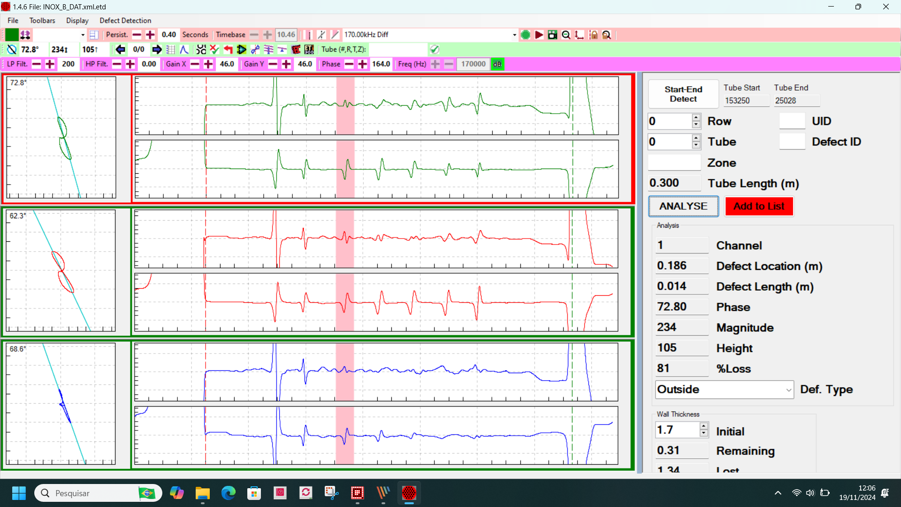
Task: Click the red film E icon
Action: (x=296, y=49)
